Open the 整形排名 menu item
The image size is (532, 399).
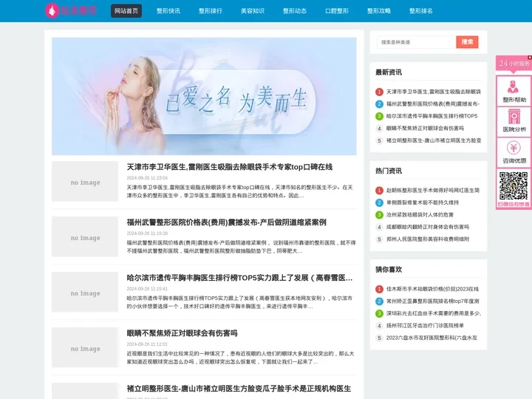421,11
